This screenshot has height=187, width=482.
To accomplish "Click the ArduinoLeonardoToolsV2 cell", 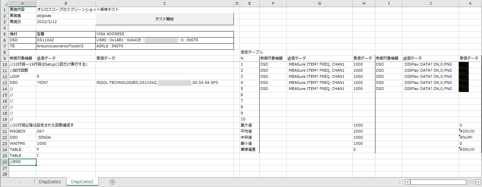I will [x=66, y=46].
